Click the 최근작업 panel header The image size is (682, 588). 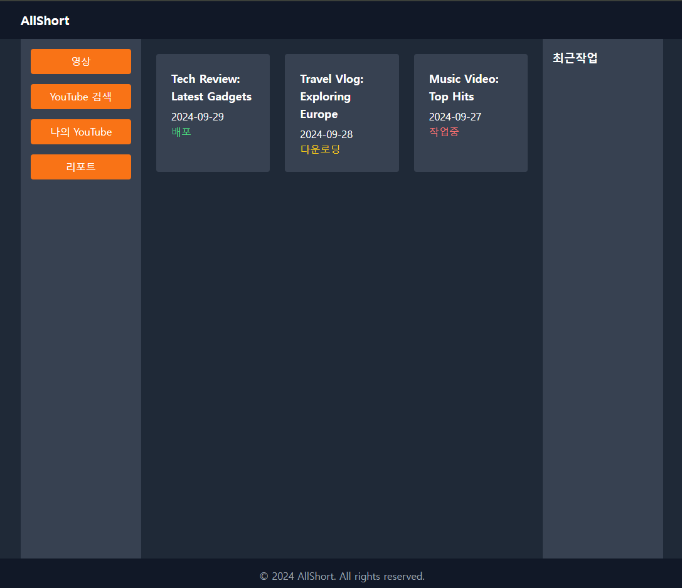pos(575,58)
